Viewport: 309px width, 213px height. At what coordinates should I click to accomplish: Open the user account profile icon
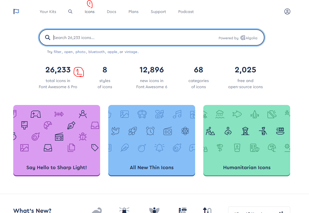[287, 11]
